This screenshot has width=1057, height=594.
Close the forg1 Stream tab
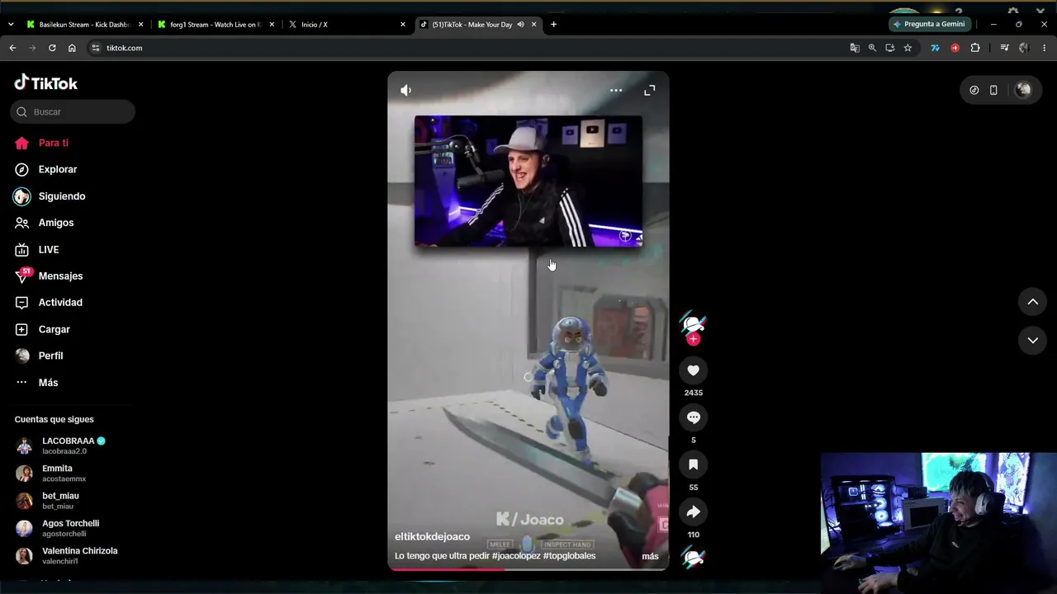tap(272, 25)
